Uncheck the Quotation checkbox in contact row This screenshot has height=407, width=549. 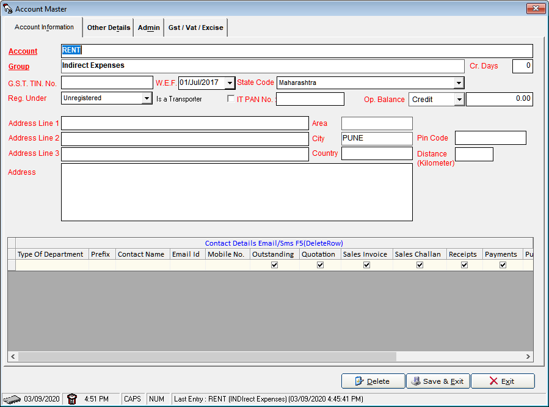click(x=320, y=265)
